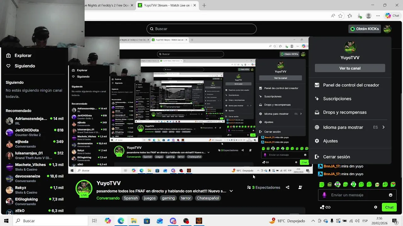Click green Chat send button
This screenshot has height=226, width=403.
tap(389, 207)
